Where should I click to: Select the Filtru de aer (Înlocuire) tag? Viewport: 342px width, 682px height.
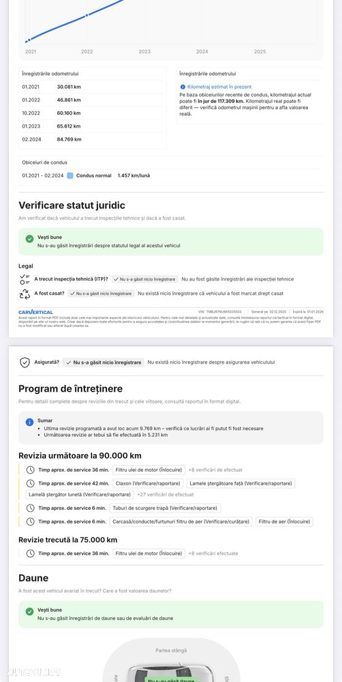[x=284, y=522]
